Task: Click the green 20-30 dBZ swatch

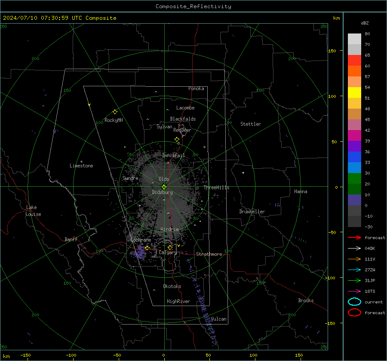Action: (x=354, y=179)
